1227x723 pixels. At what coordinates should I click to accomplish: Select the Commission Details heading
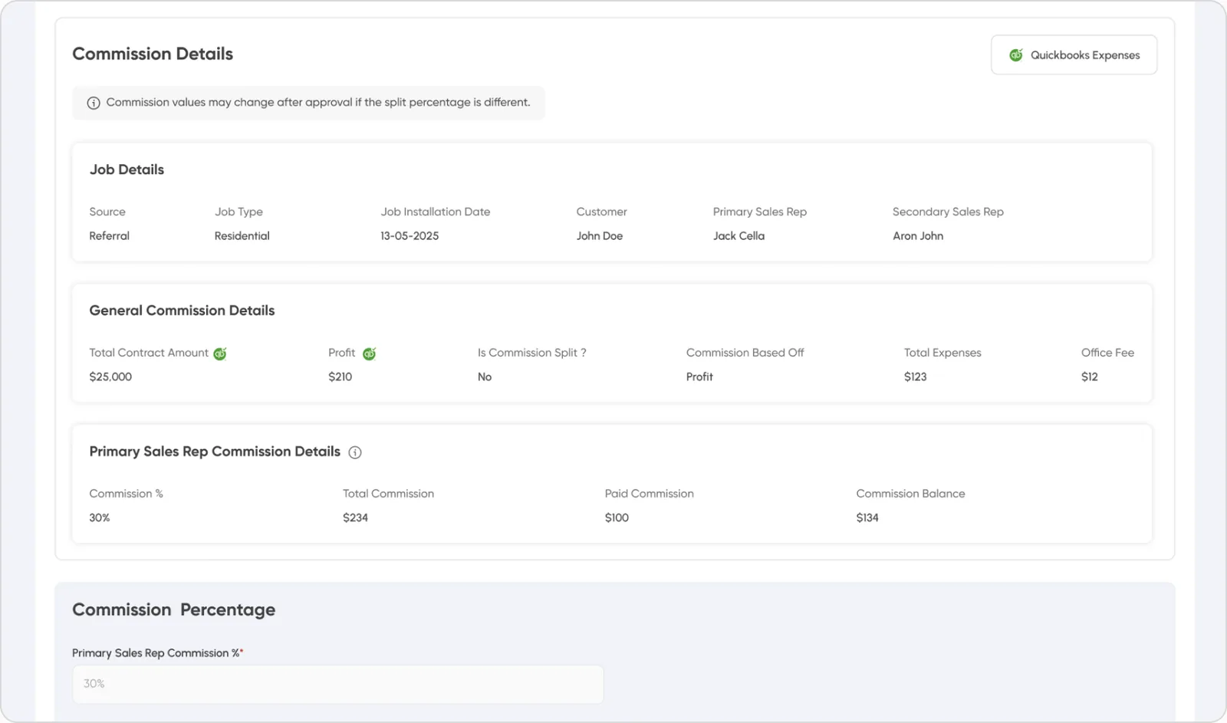pyautogui.click(x=153, y=54)
